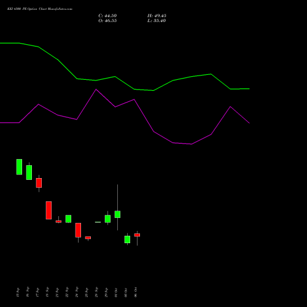Image resolution: width=307 pixels, height=307 pixels.
Task: Click the long-wick green candlestick for 01 Oct
Action: (117, 214)
